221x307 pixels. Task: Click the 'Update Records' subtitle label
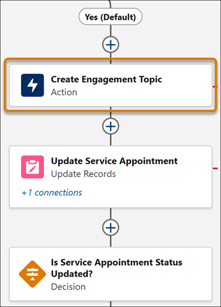click(x=83, y=174)
